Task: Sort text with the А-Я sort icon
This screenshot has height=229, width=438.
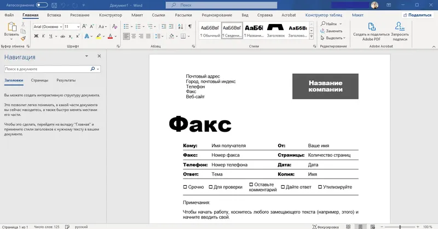Action: 181,26
